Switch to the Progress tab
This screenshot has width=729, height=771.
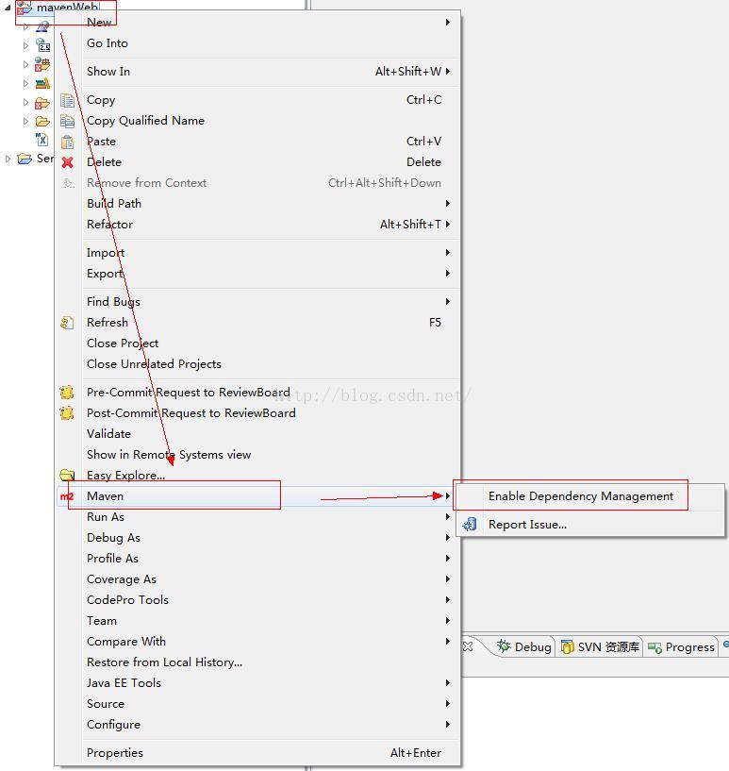(x=681, y=647)
